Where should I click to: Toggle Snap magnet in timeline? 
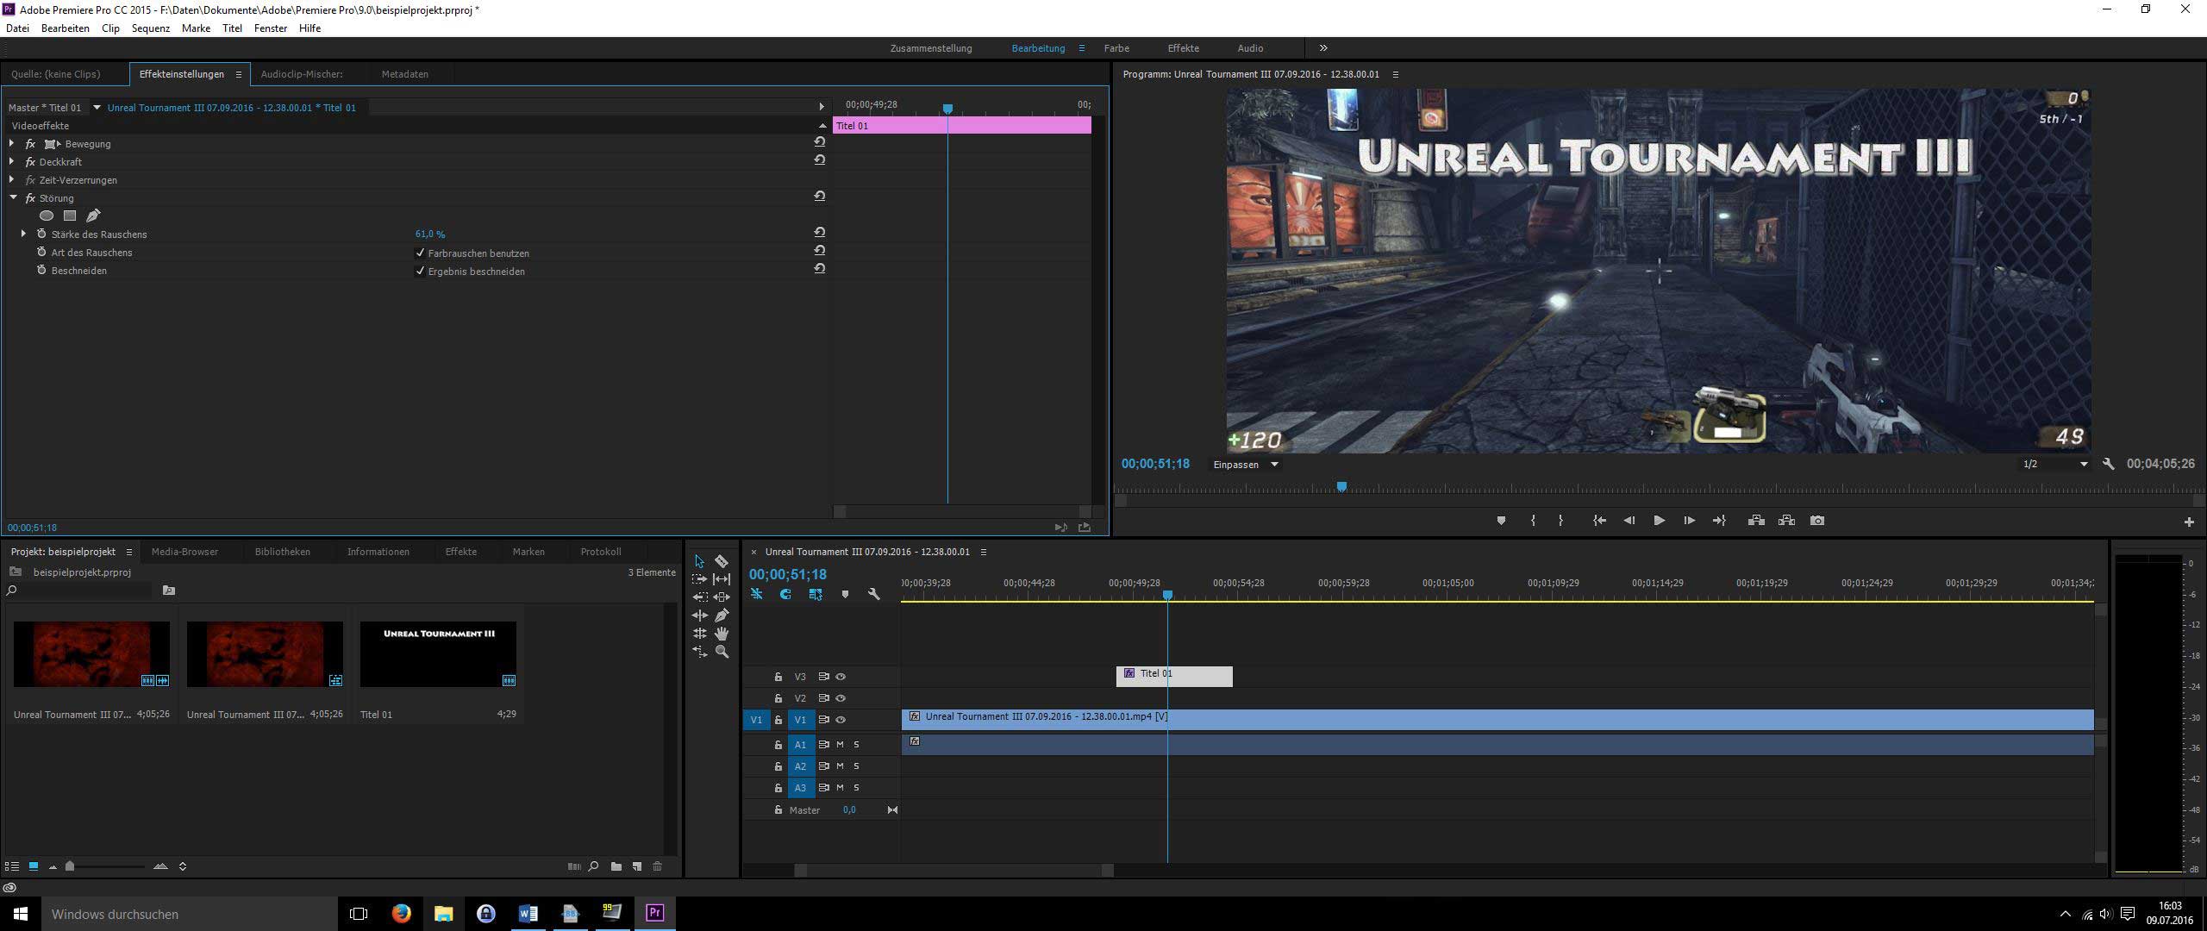(785, 595)
